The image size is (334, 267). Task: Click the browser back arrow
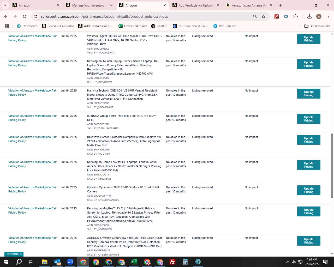tap(6, 16)
